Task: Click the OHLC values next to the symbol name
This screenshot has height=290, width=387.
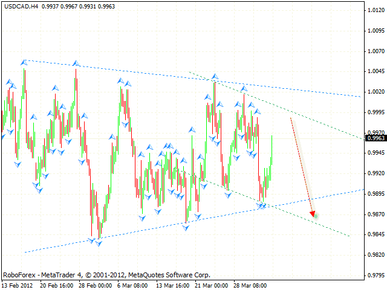Action: click(x=70, y=6)
